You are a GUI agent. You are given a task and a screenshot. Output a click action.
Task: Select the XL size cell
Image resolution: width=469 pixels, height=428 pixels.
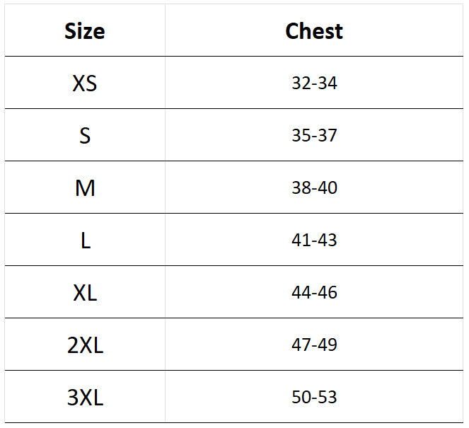pos(85,293)
